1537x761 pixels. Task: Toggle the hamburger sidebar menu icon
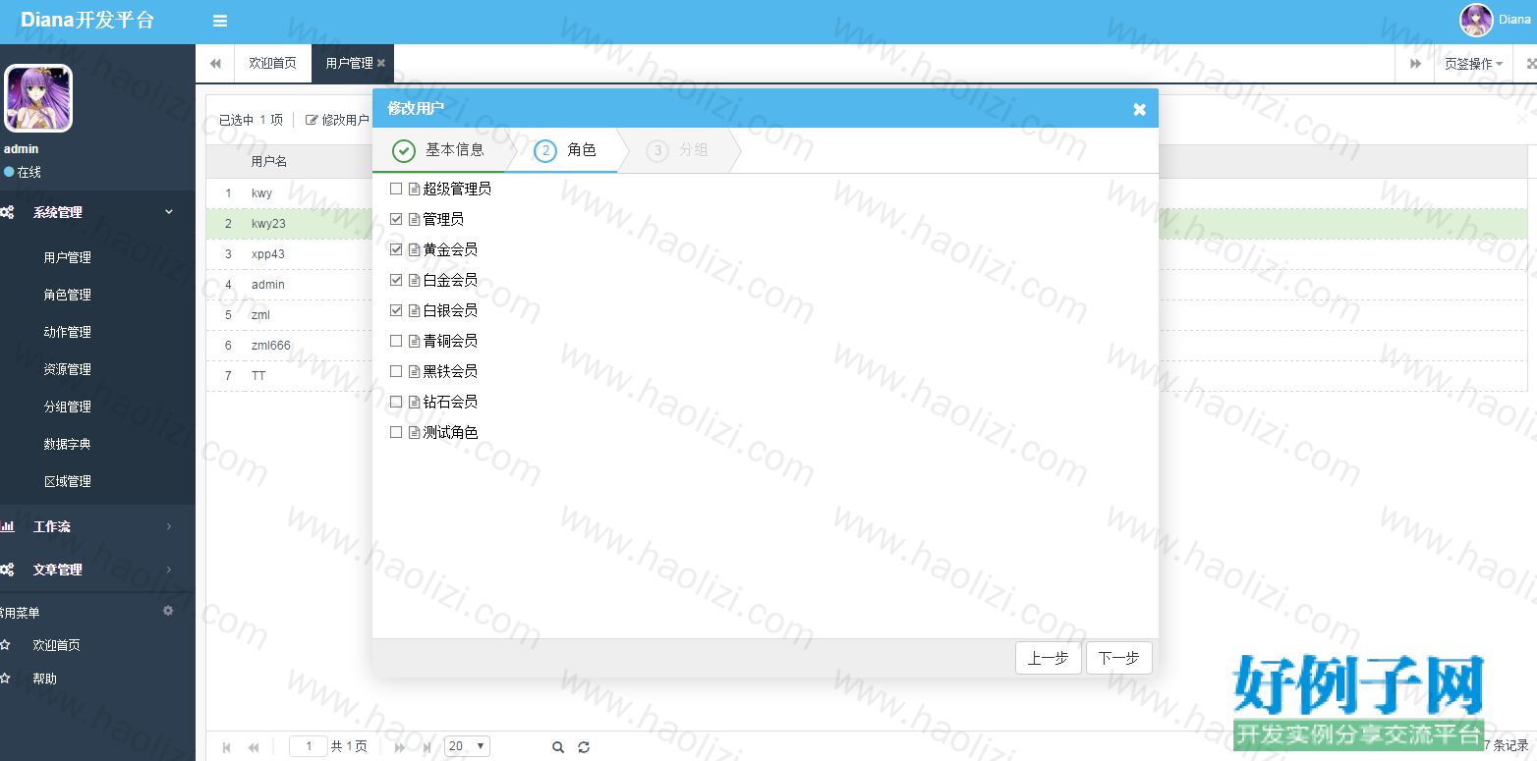coord(220,21)
